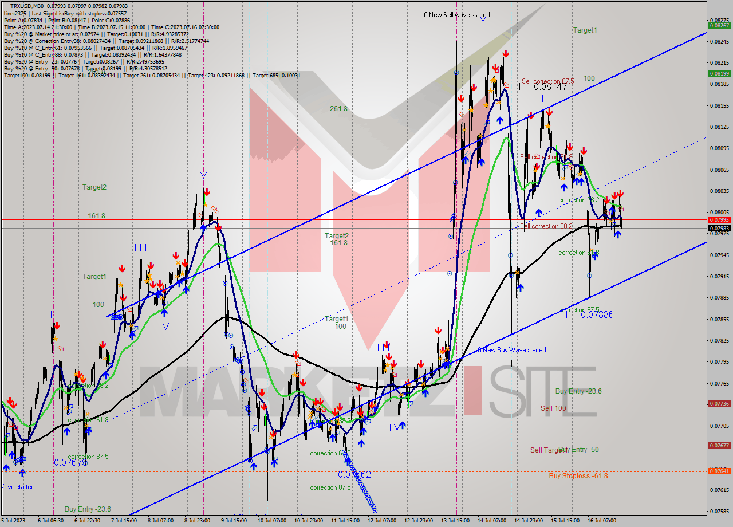
Task: Click the '16 Jul 07:00' time axis label
Action: pyautogui.click(x=602, y=521)
